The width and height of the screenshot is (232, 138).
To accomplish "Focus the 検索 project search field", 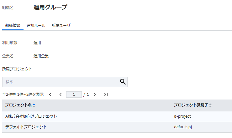I will pyautogui.click(x=60, y=82).
